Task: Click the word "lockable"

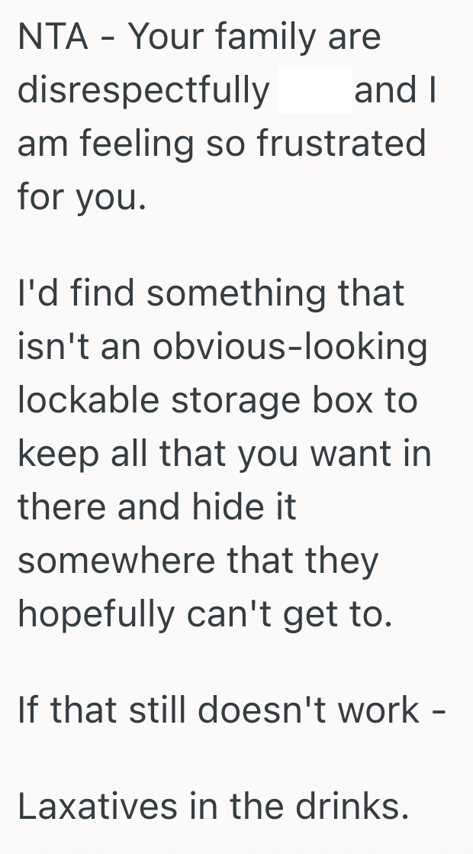Action: [87, 400]
